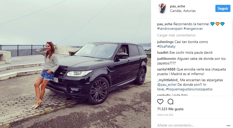Like the post with heart icon
This screenshot has height=128, width=233.
tap(160, 102)
